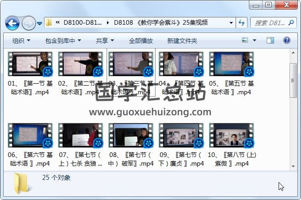
Task: Select video 09 第七节（下）廉贞 thumbnail
Action: click(181, 135)
